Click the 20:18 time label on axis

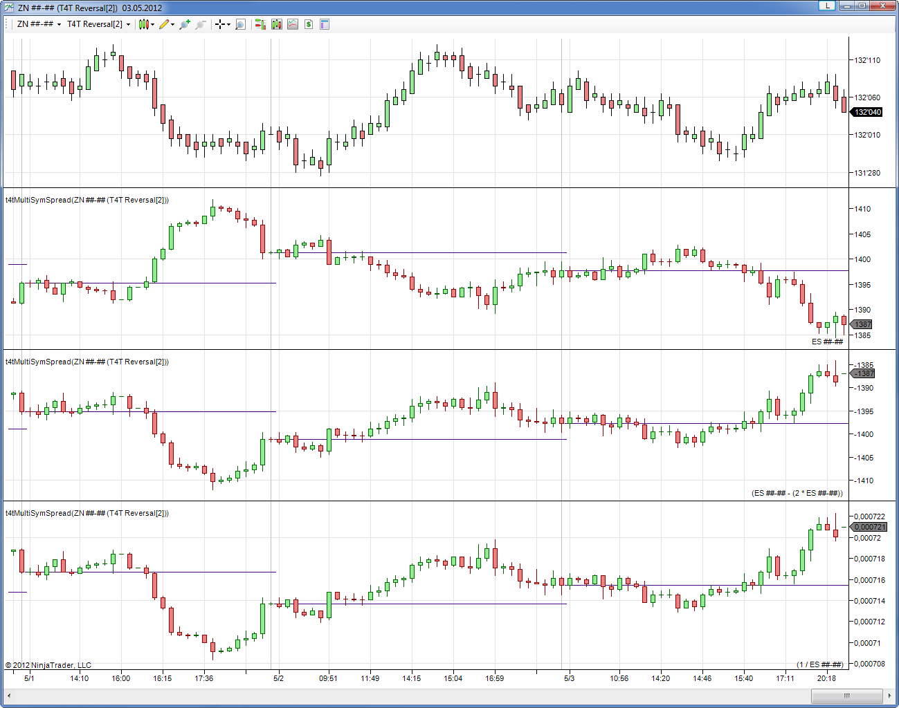826,678
